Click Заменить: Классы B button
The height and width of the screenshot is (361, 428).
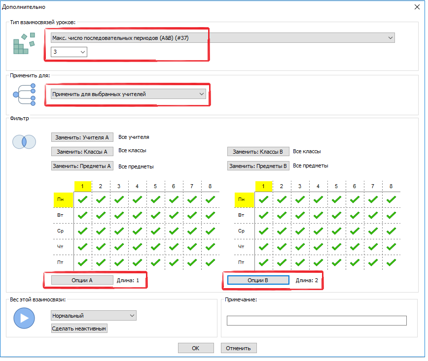coord(258,152)
